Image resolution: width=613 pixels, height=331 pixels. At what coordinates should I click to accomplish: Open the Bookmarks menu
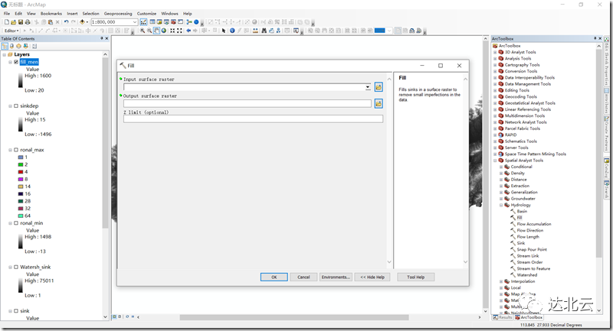[51, 14]
